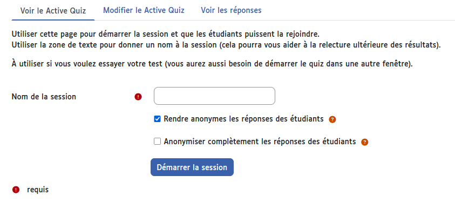Click the line Utiliser cette page pour démarrer
The image size is (455, 202).
point(165,34)
